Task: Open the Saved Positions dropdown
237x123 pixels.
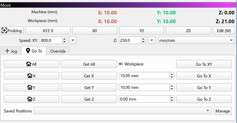Action: click(123, 111)
